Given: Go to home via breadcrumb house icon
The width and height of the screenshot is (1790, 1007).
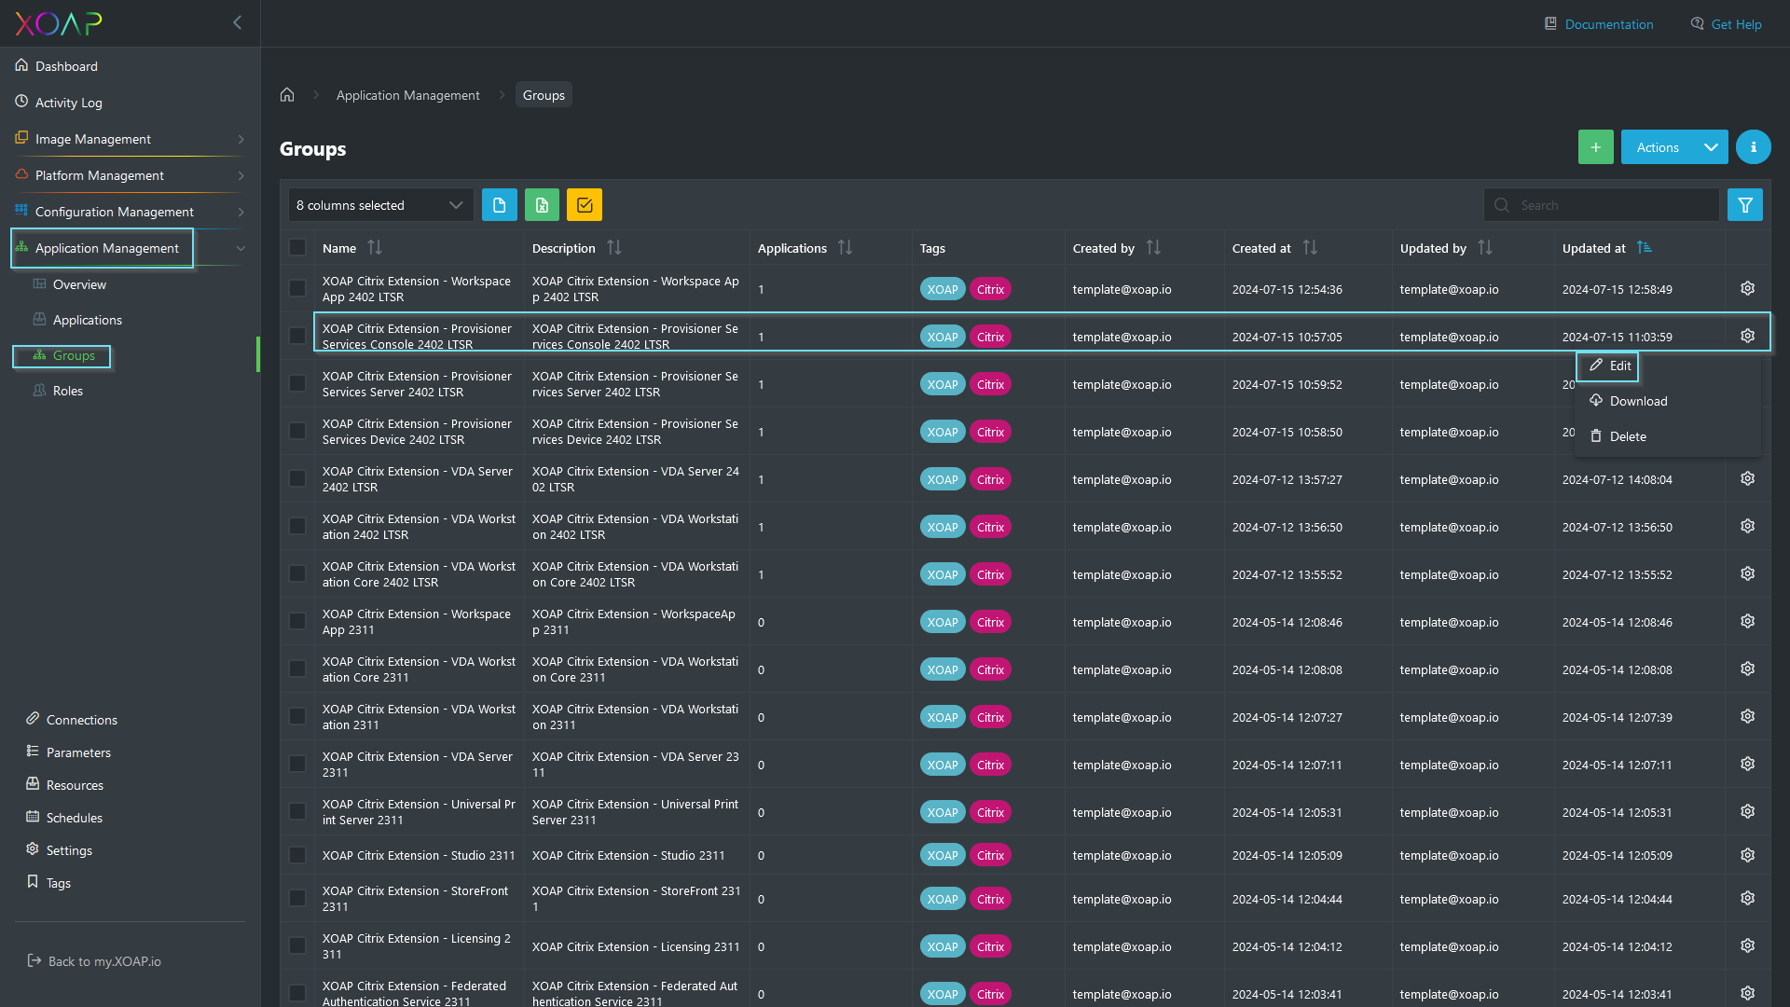Looking at the screenshot, I should point(287,95).
